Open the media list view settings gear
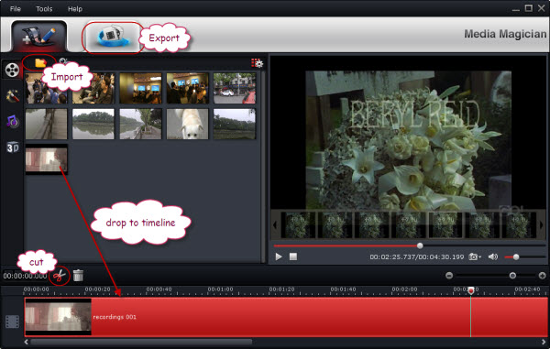 point(257,63)
